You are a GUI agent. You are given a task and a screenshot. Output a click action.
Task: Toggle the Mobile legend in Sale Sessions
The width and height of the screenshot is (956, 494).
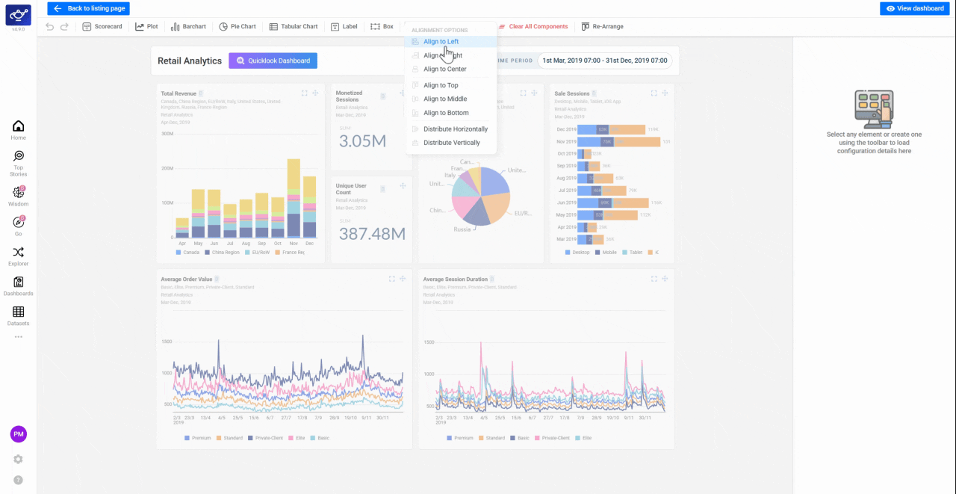click(606, 253)
